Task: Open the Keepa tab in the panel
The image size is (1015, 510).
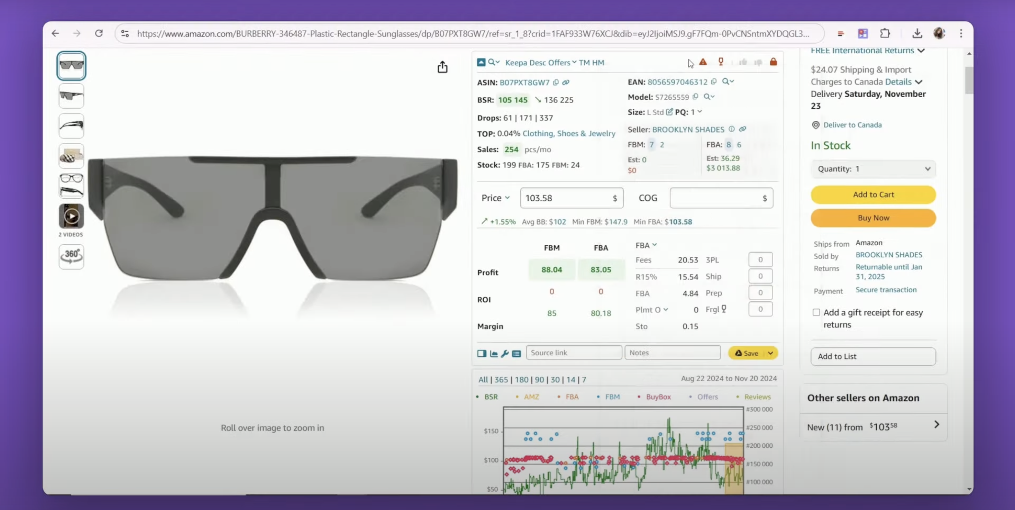Action: coord(516,62)
